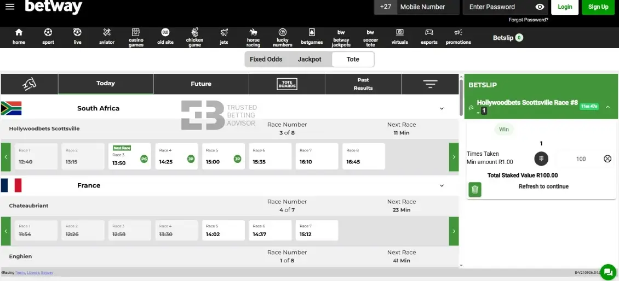Open the License link in footer

click(x=33, y=273)
